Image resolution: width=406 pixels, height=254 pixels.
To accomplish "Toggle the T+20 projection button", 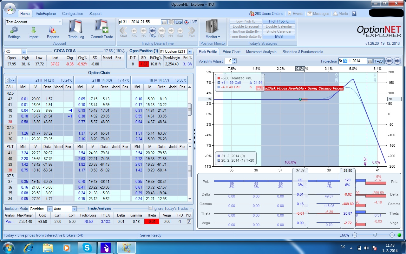I will click(x=379, y=61).
